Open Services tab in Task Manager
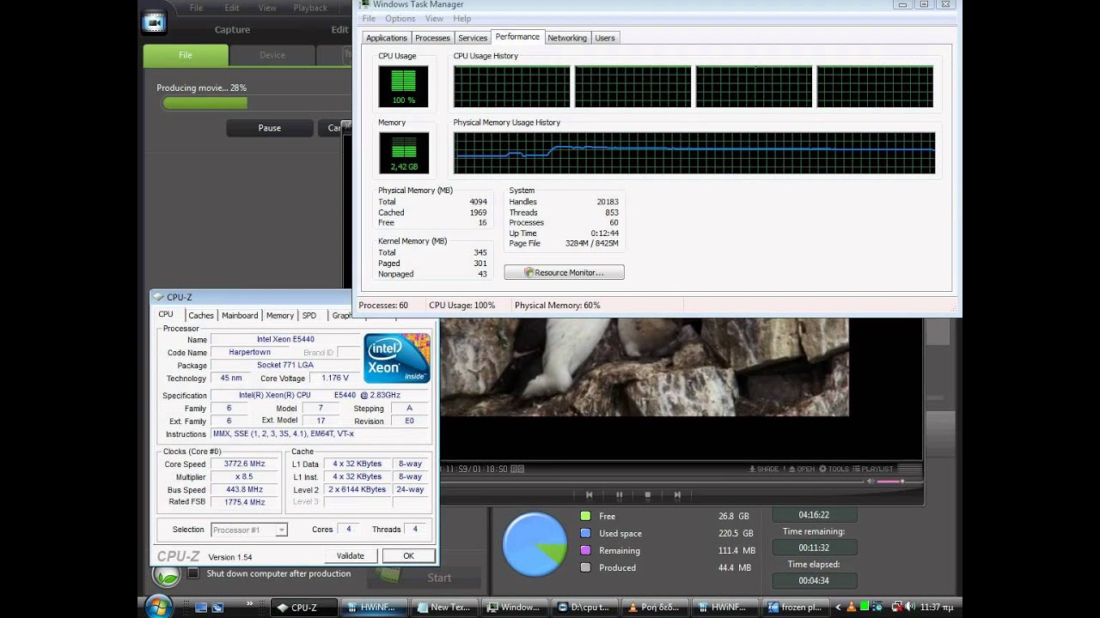The height and width of the screenshot is (618, 1100). 473,38
